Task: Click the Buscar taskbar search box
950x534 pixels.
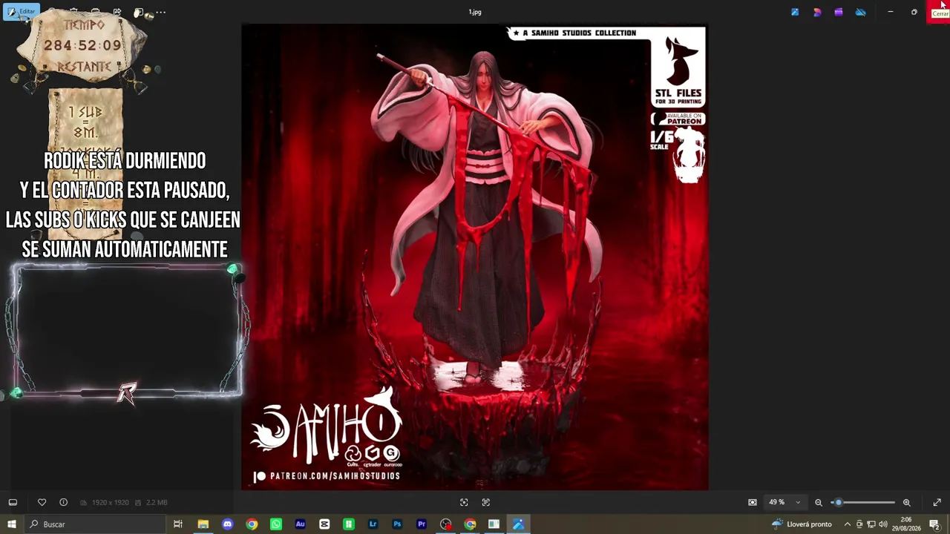Action: (95, 524)
